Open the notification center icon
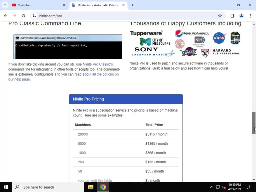 point(248,187)
